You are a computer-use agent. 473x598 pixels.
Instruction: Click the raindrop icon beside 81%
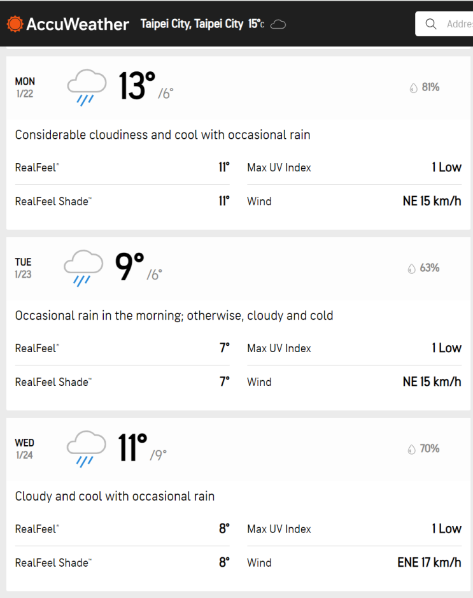pos(413,88)
